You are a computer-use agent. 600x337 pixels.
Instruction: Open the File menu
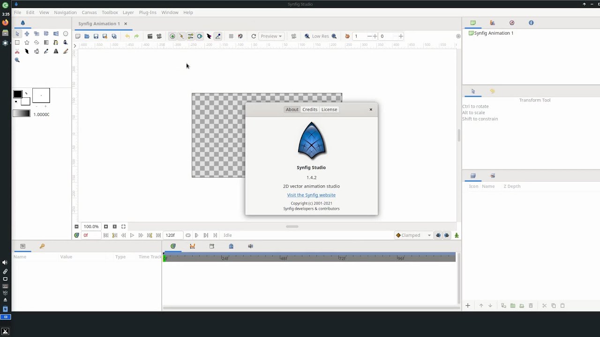17,12
